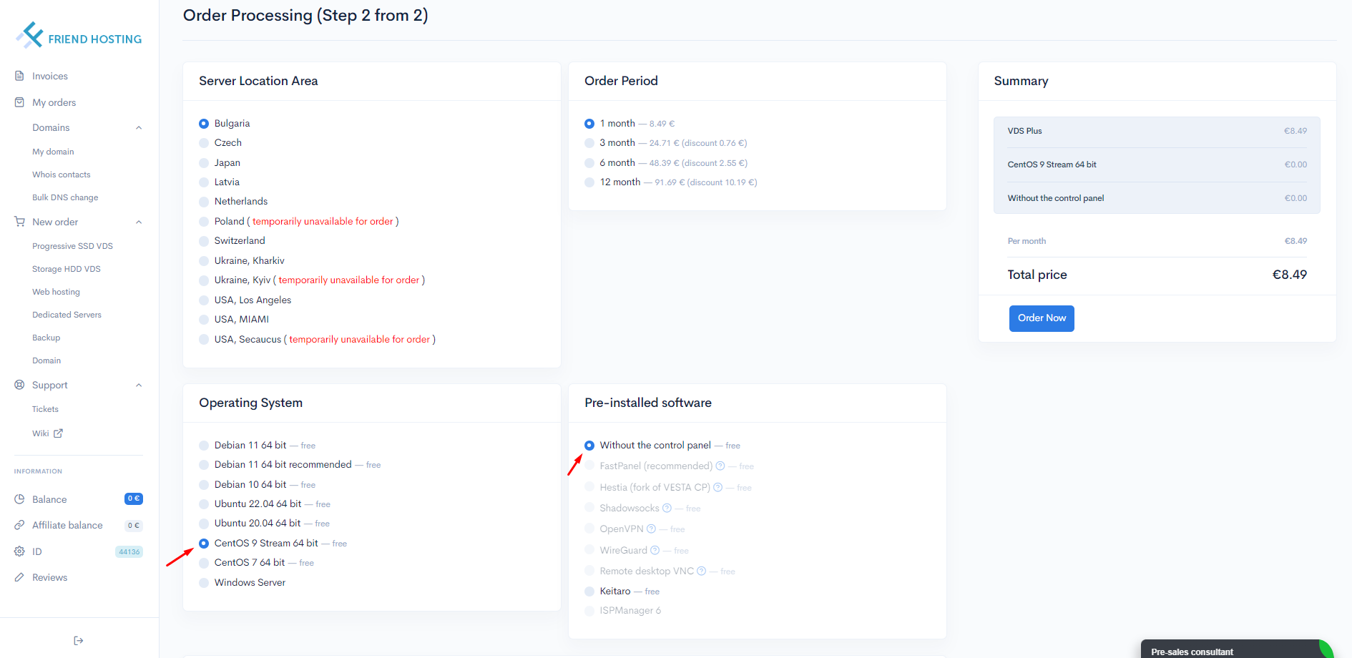This screenshot has height=658, width=1352.
Task: Select Debian 11 64 bit recommended
Action: [x=204, y=465]
